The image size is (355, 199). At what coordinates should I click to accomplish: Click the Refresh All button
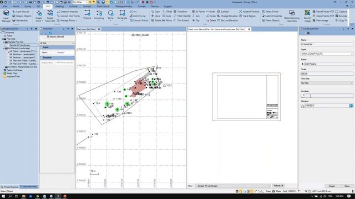278,186
